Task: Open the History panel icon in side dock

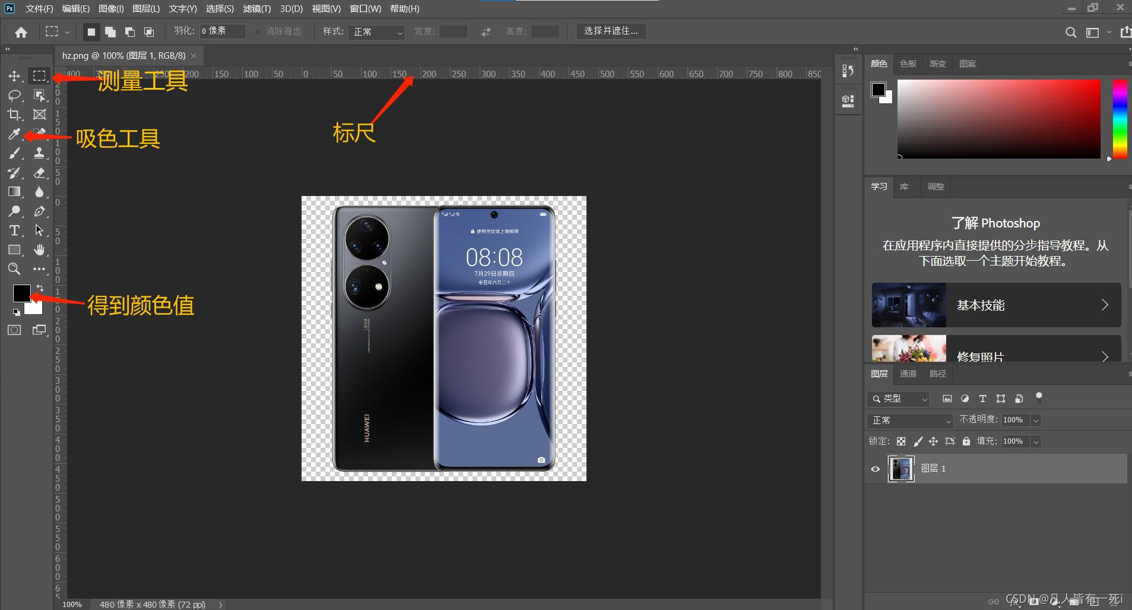Action: (x=848, y=71)
